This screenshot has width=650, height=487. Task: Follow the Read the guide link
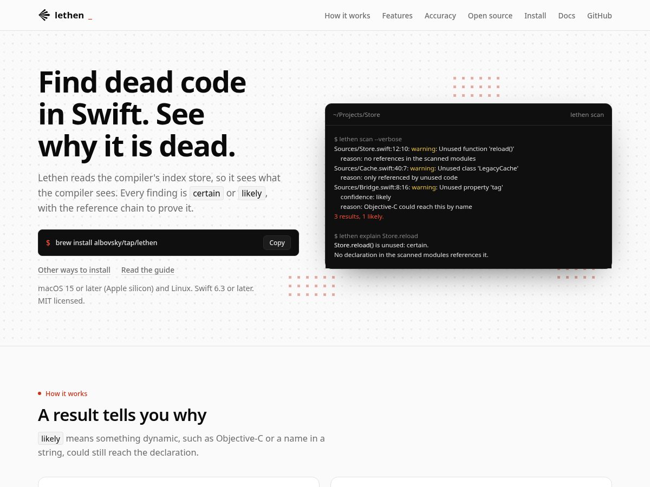(x=148, y=270)
